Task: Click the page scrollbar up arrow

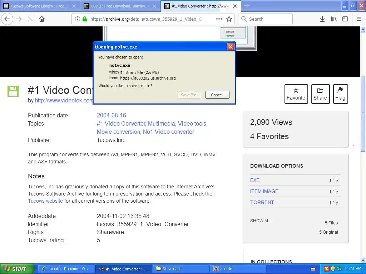Action: tap(363, 29)
